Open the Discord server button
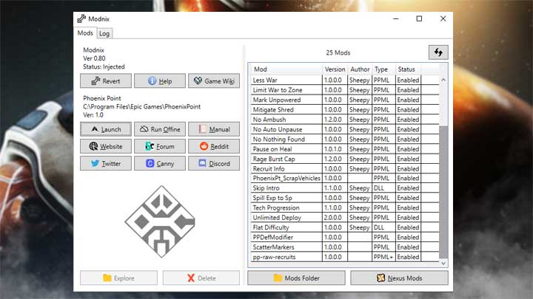The width and height of the screenshot is (533, 299). pyautogui.click(x=213, y=163)
